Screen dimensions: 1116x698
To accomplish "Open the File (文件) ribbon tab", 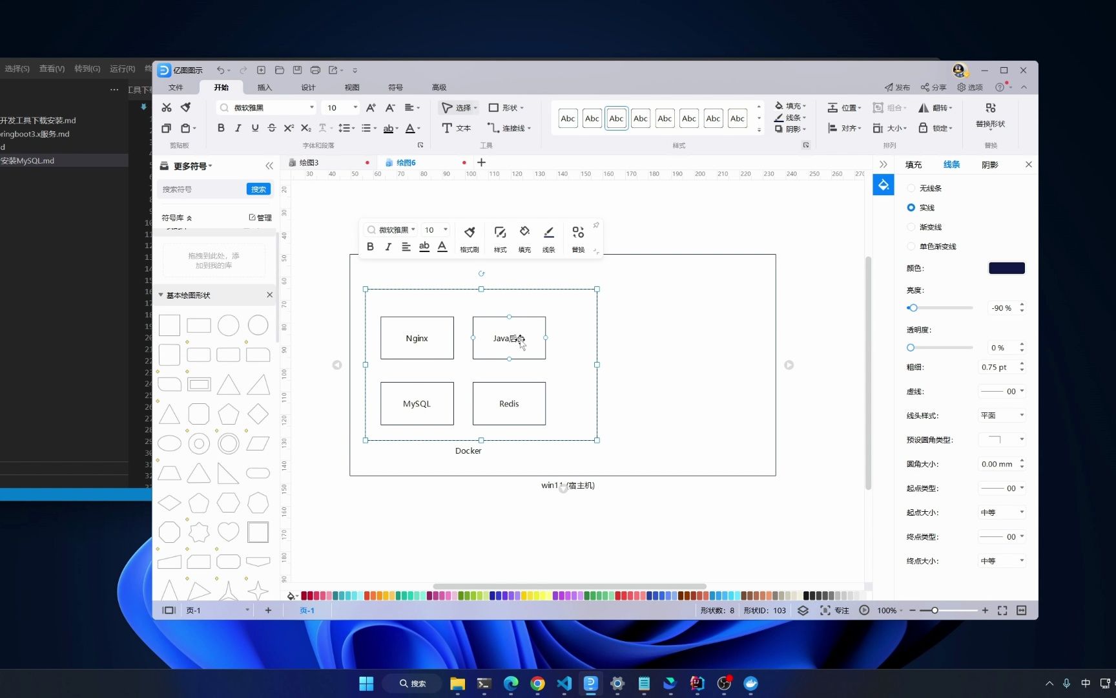I will tap(176, 87).
